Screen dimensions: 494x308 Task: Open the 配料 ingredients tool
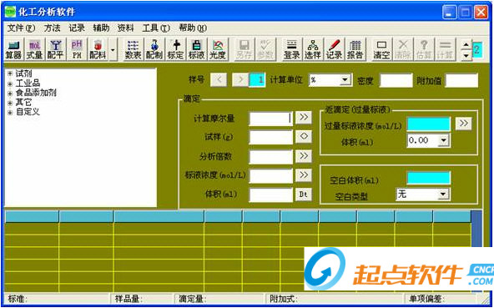(98, 49)
